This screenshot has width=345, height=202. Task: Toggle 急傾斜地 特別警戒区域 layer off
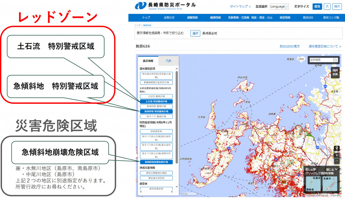click(x=156, y=111)
